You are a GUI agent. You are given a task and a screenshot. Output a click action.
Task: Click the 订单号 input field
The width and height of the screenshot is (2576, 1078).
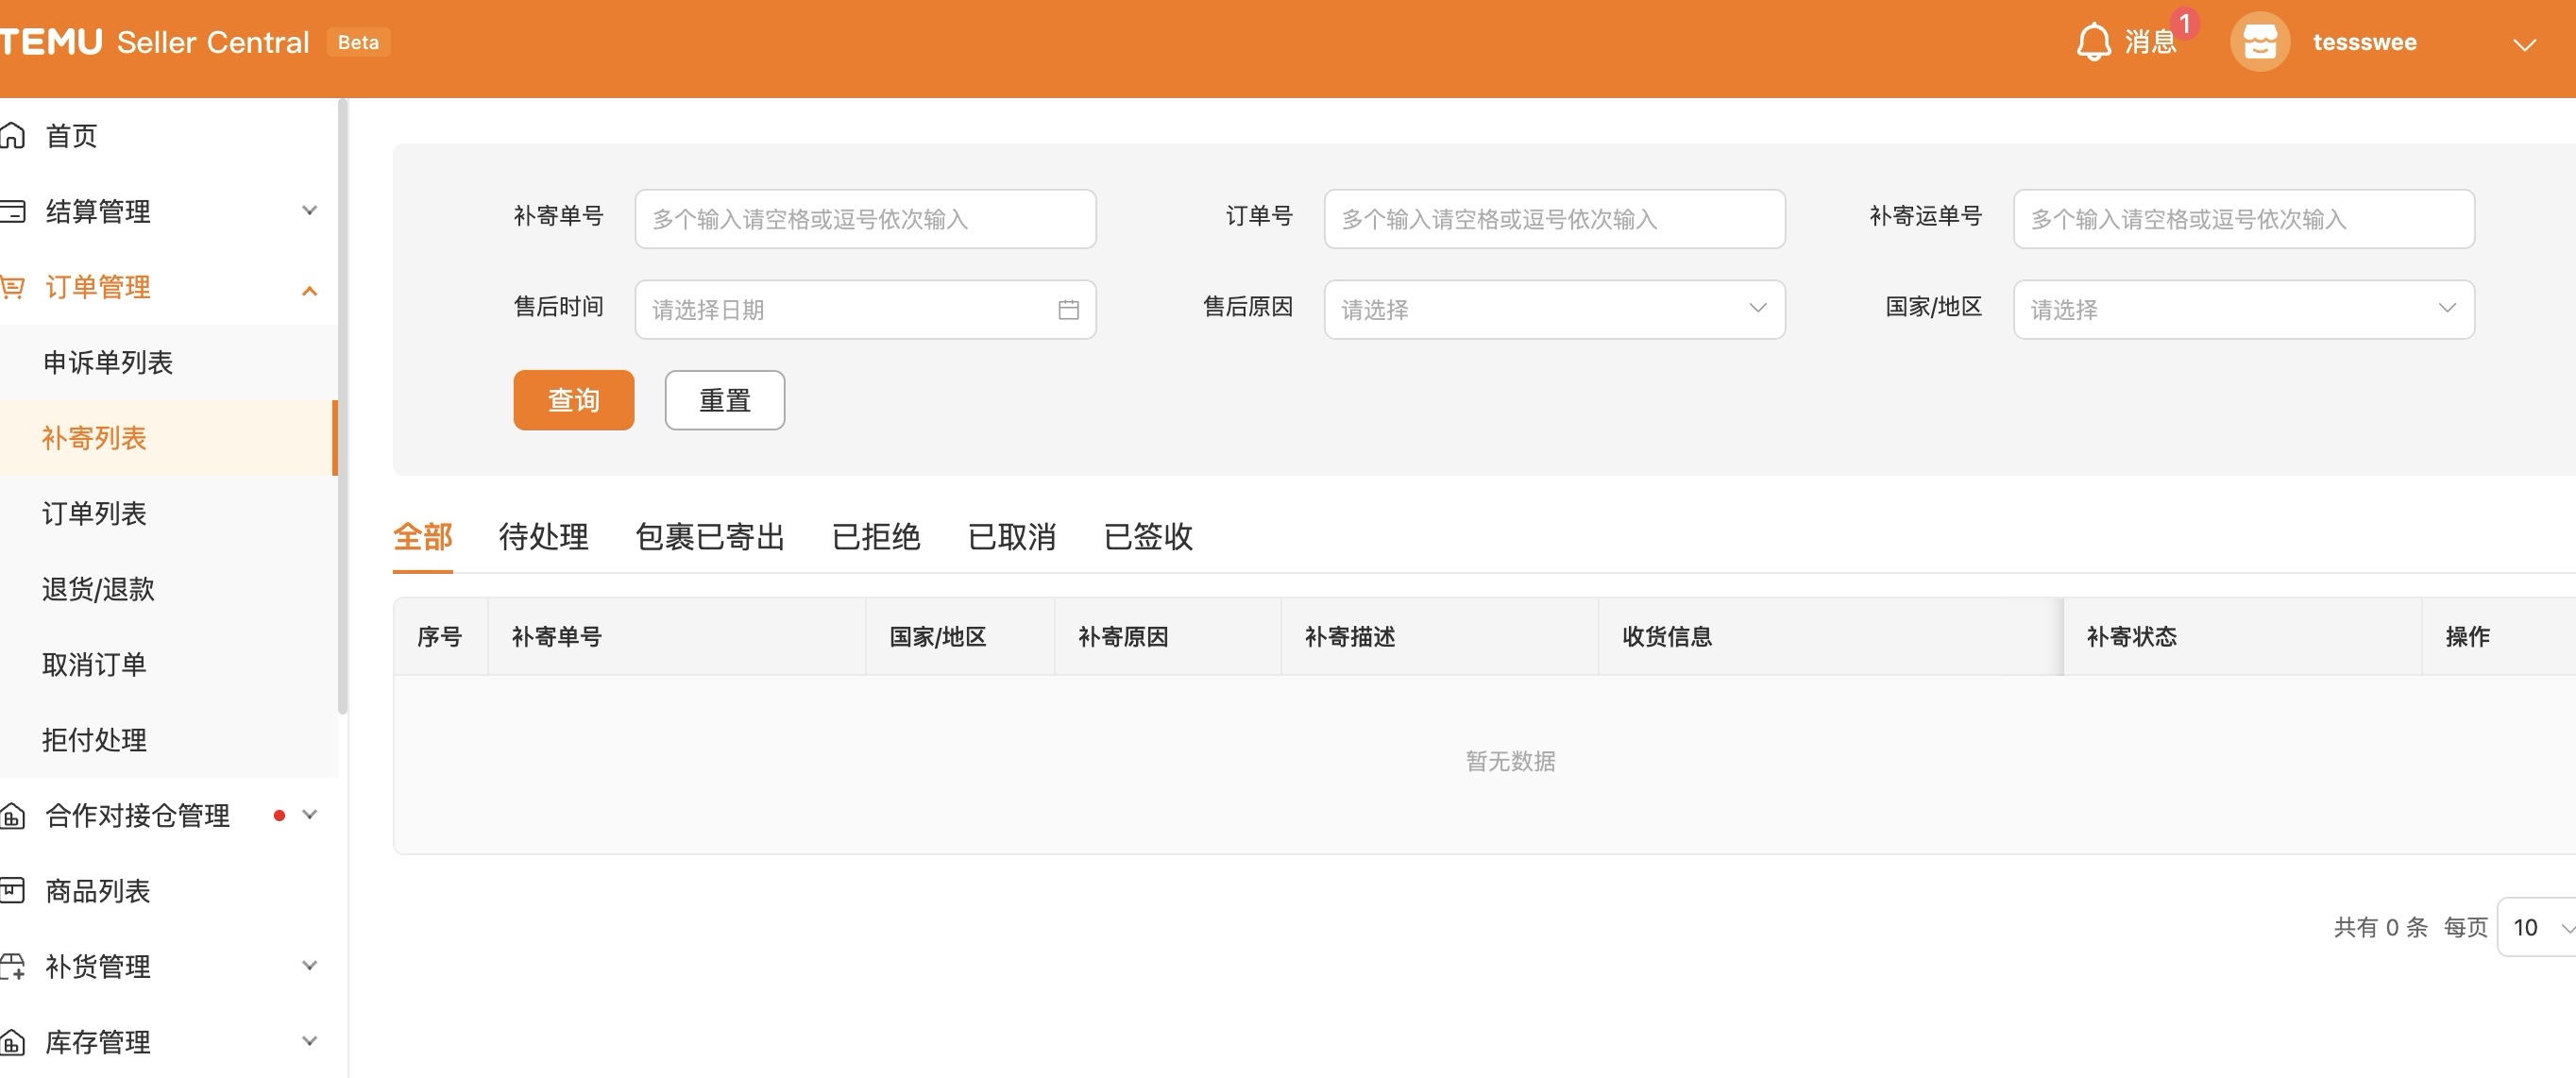[1553, 219]
